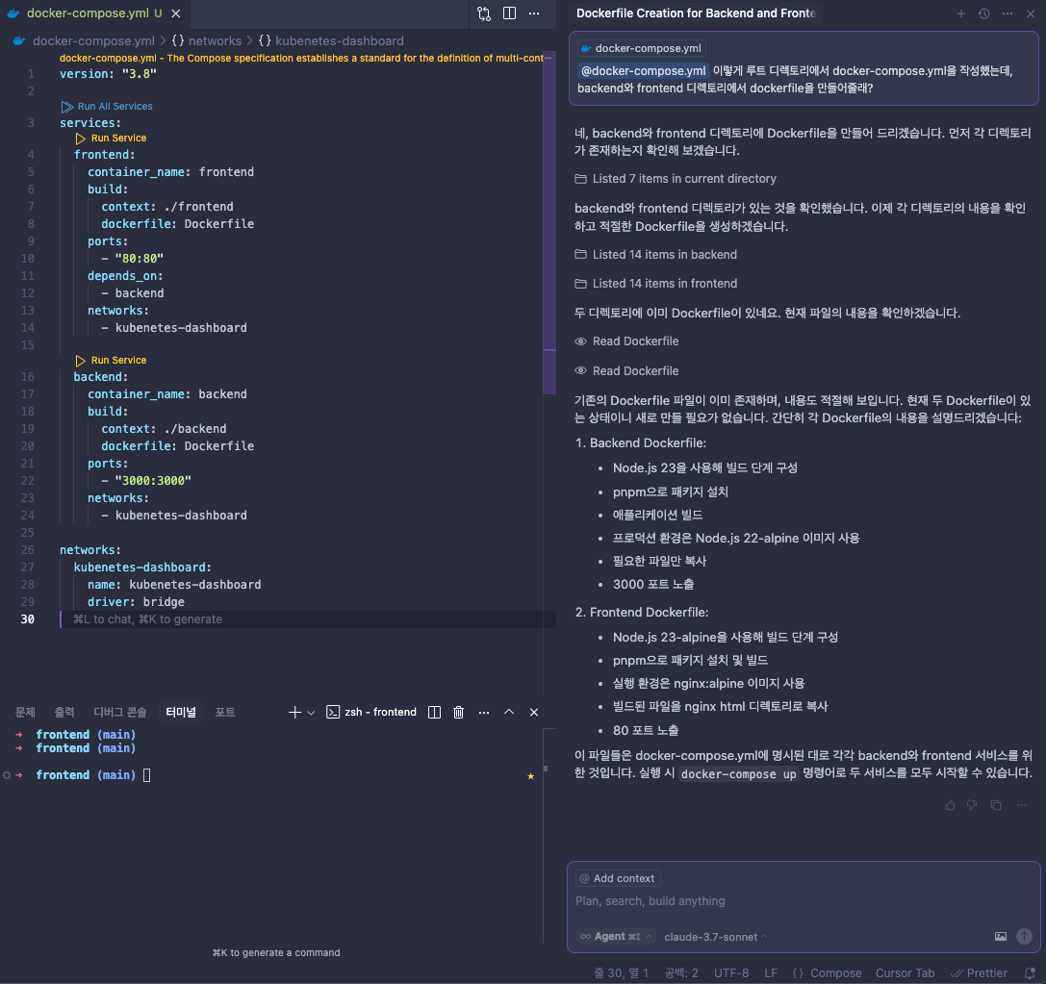Click the terminal scrollbar marker
The image size is (1046, 984).
click(x=546, y=769)
